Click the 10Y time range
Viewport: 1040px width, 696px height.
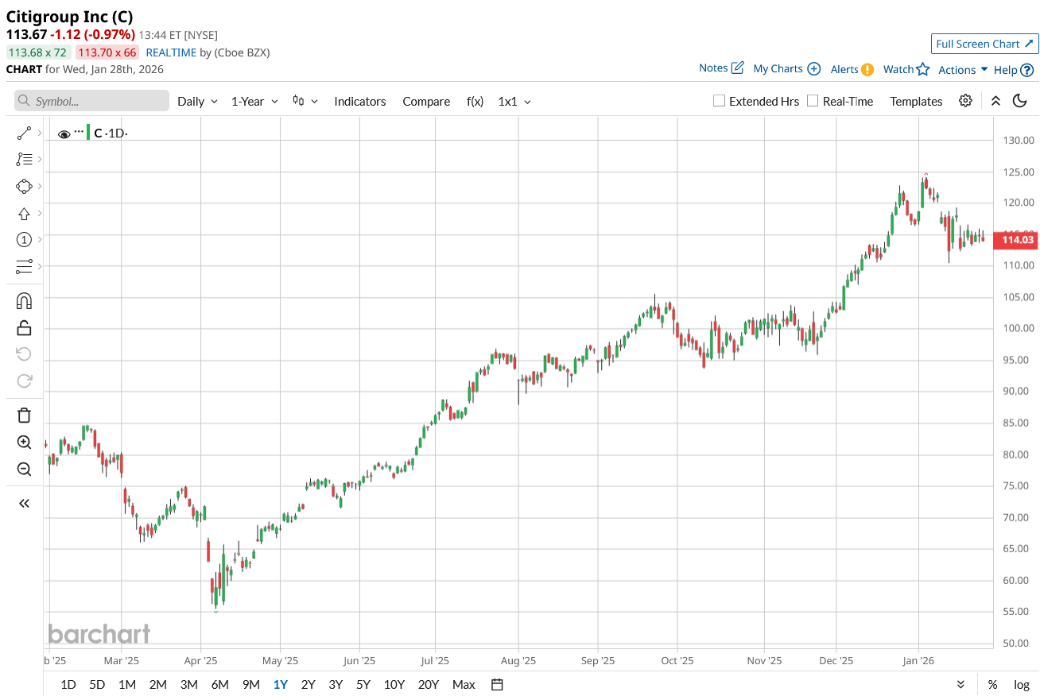[x=394, y=685]
